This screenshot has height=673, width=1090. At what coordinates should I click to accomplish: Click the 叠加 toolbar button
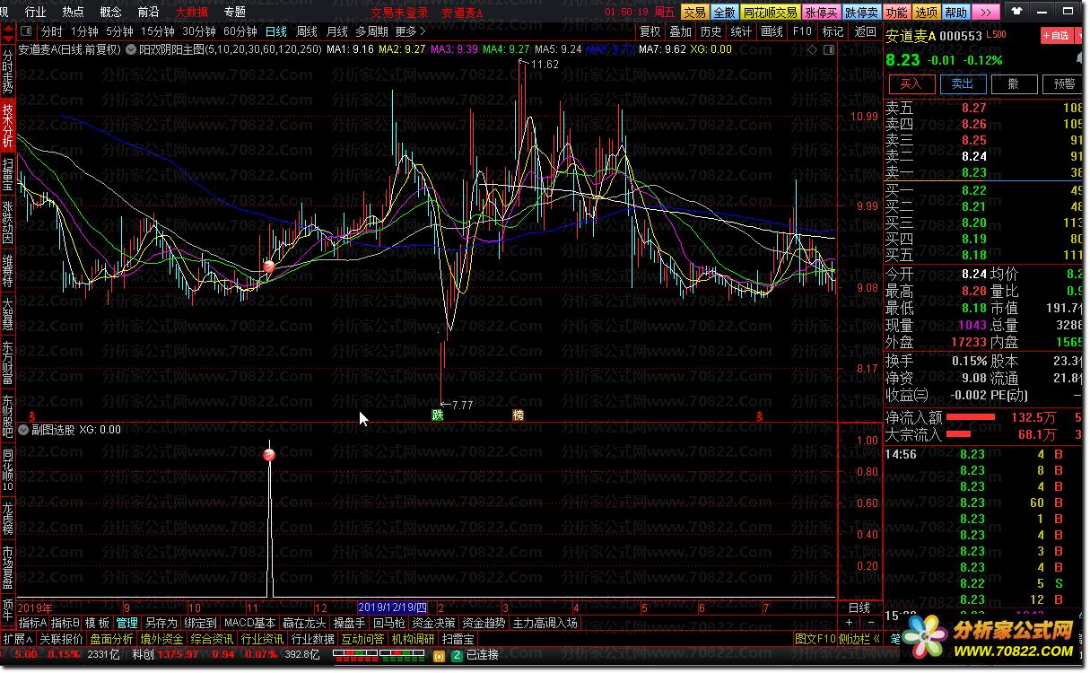pyautogui.click(x=680, y=31)
